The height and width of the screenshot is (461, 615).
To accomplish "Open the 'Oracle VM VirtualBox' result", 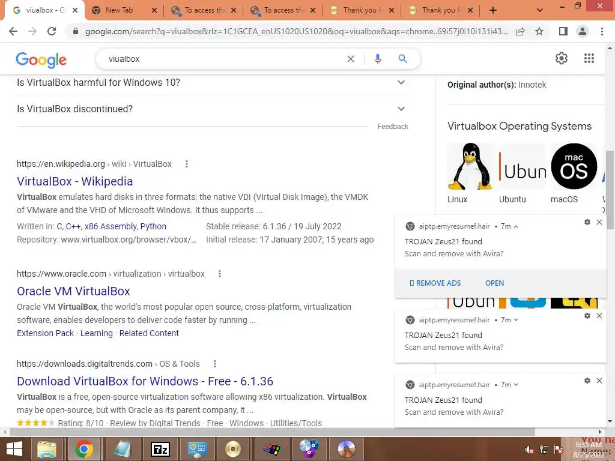I will (x=73, y=291).
